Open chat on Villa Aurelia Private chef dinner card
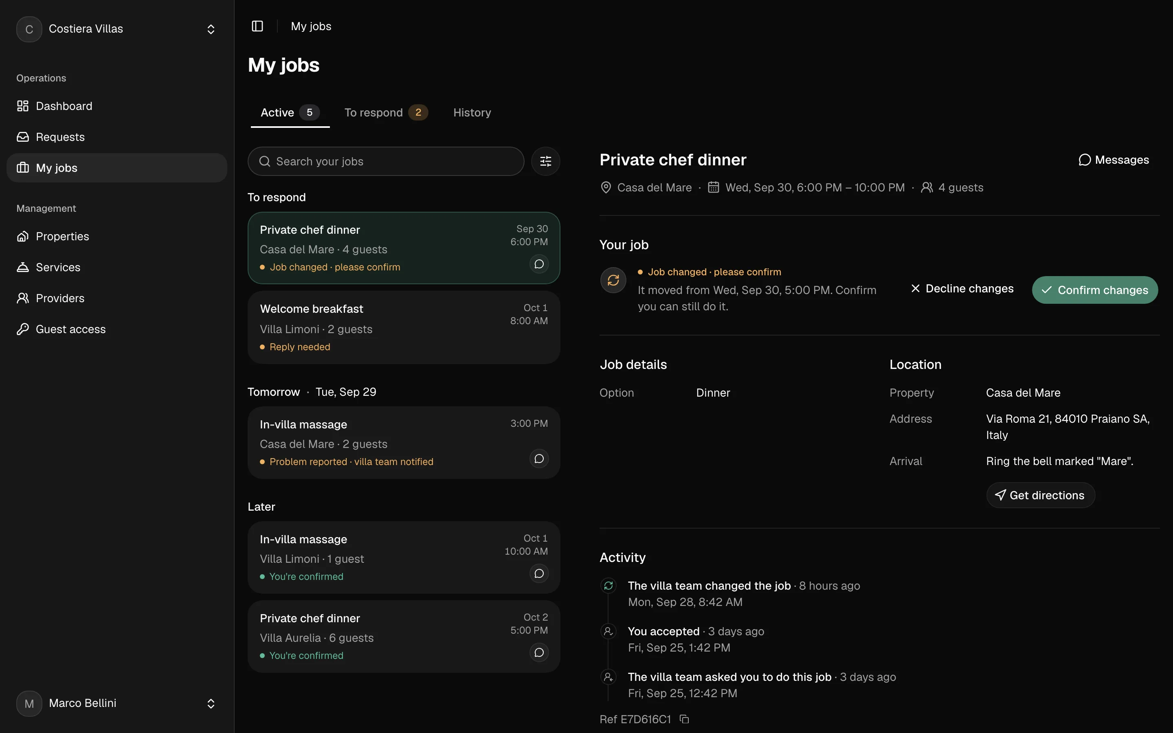 coord(539,652)
